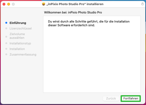Viewport: 146px width, 105px height.
Task: Select the Zielvolume auswählen step
Action: [17, 36]
